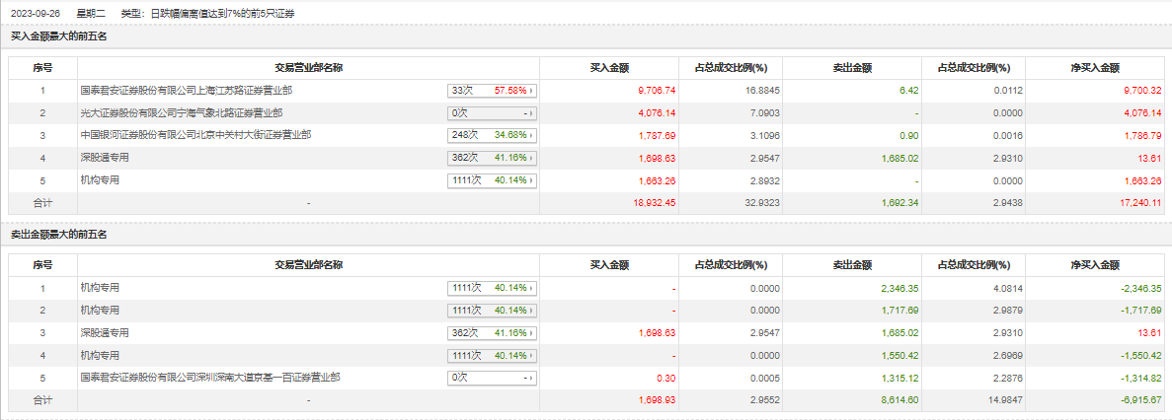Select the 买入金额最大的前五名 section title
Image resolution: width=1172 pixels, height=420 pixels.
pyautogui.click(x=58, y=36)
